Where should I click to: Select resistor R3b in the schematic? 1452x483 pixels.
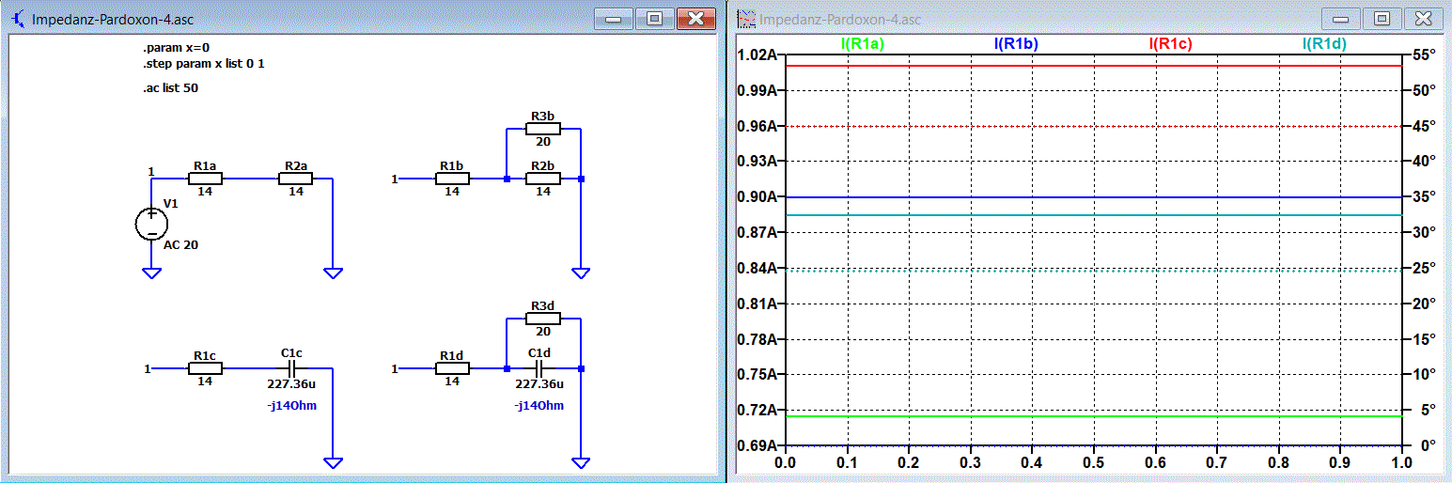(543, 129)
